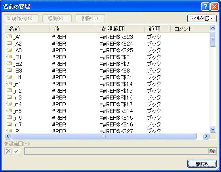Click reference =#REF!$K$8

[x=114, y=71]
